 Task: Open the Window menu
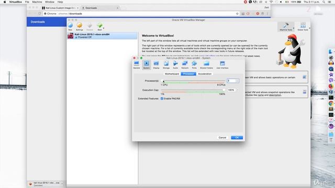(x=50, y=2)
